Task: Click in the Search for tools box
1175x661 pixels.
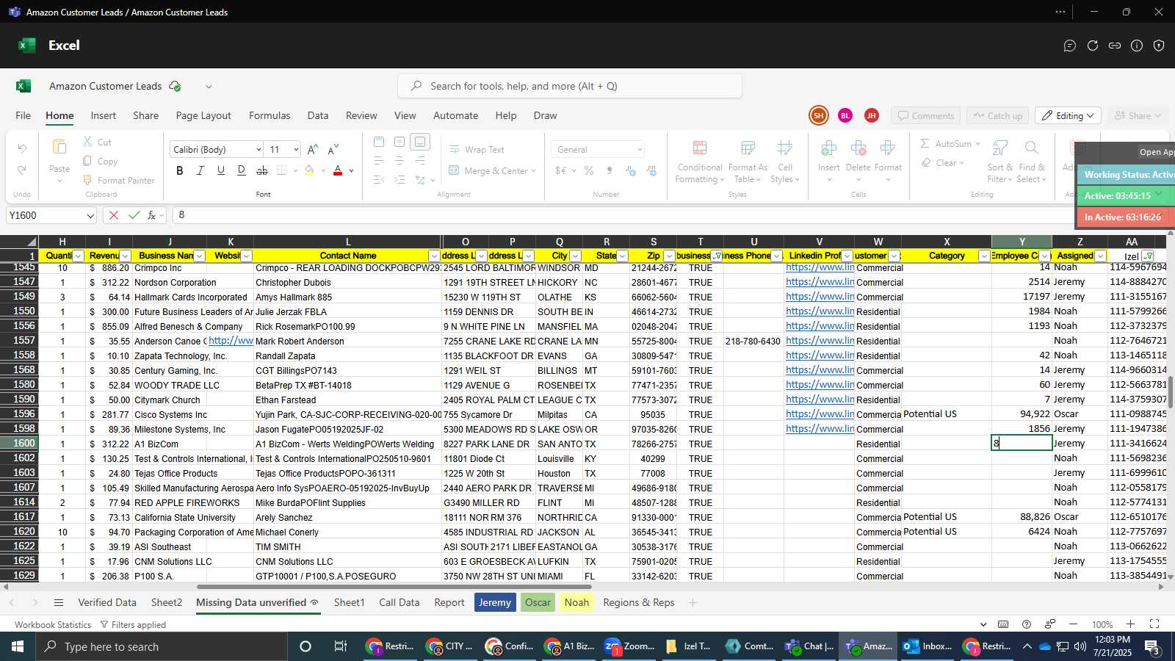Action: [569, 86]
